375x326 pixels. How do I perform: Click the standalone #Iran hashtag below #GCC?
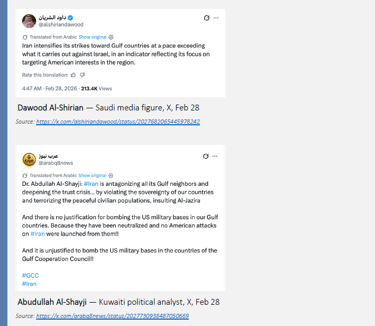29,284
